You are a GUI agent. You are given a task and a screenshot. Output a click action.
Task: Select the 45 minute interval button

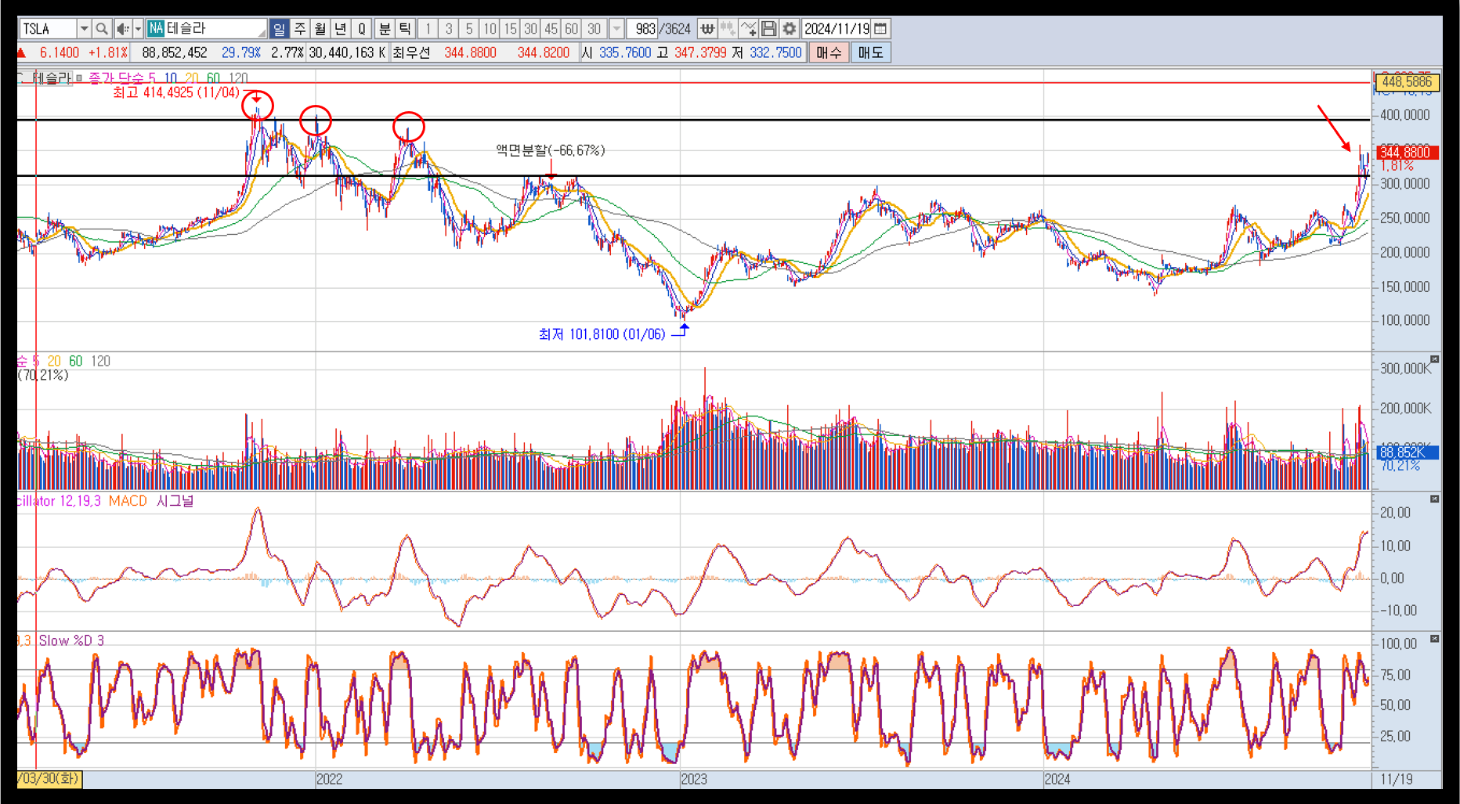(x=551, y=29)
